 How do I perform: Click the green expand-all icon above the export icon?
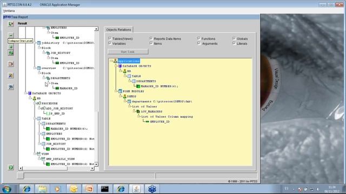tap(11, 53)
